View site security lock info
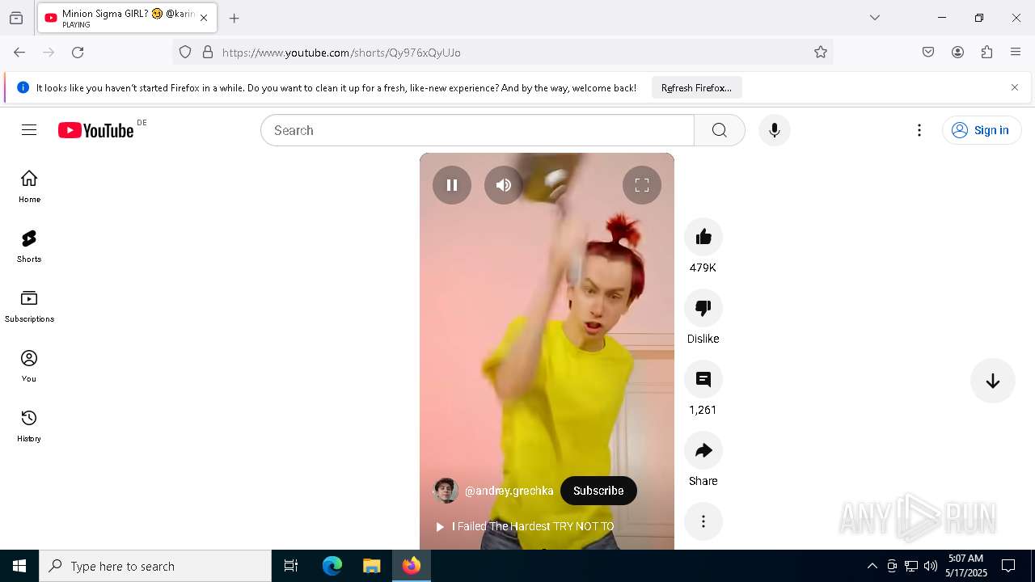Image resolution: width=1035 pixels, height=582 pixels. [x=208, y=53]
